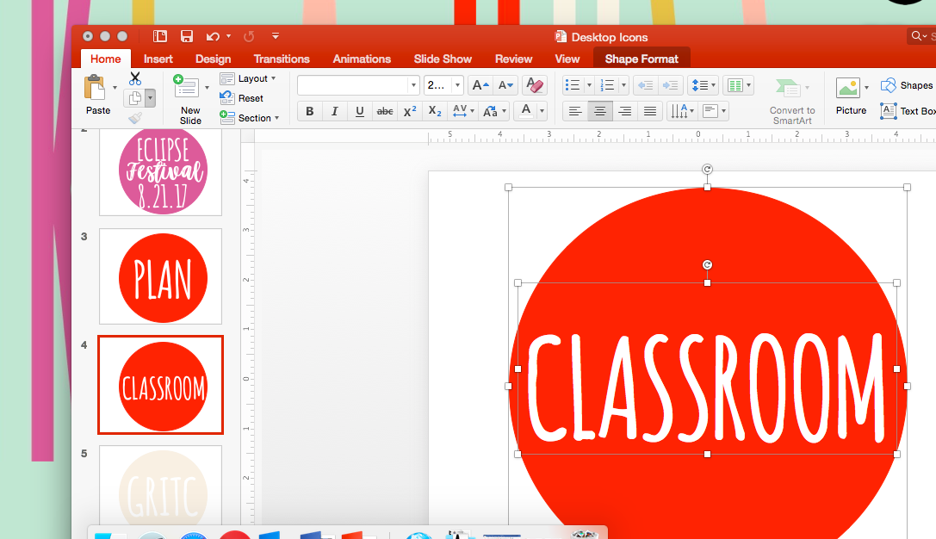
Task: Toggle numbered list
Action: 606,85
